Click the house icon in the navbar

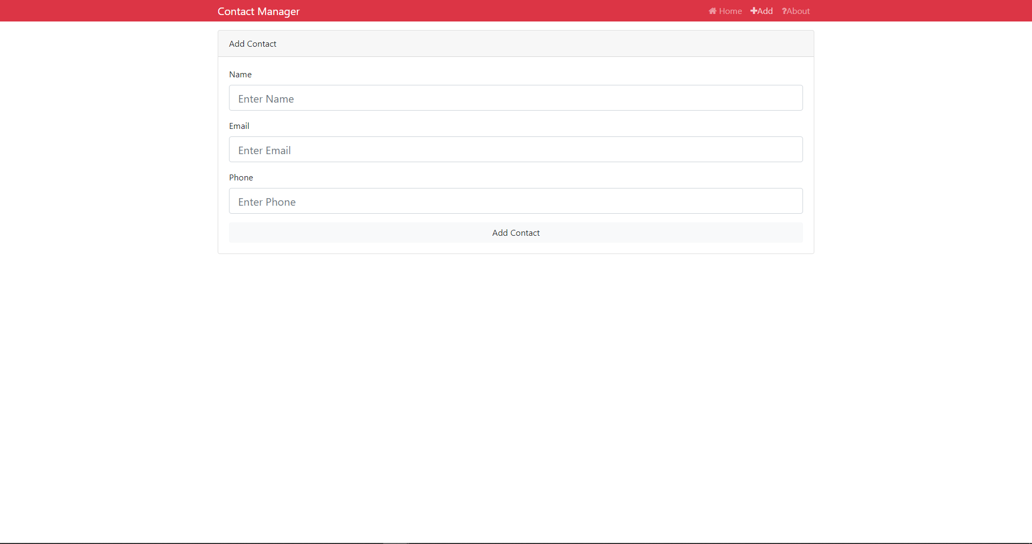point(713,11)
